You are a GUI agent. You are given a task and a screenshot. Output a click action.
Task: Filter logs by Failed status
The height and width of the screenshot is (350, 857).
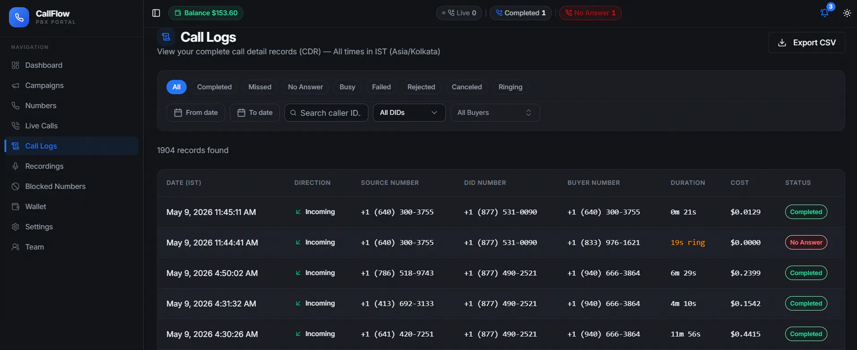point(381,87)
